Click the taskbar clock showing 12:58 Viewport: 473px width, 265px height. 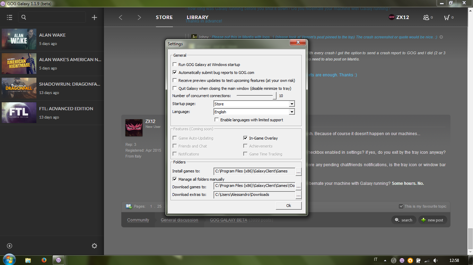pos(454,261)
